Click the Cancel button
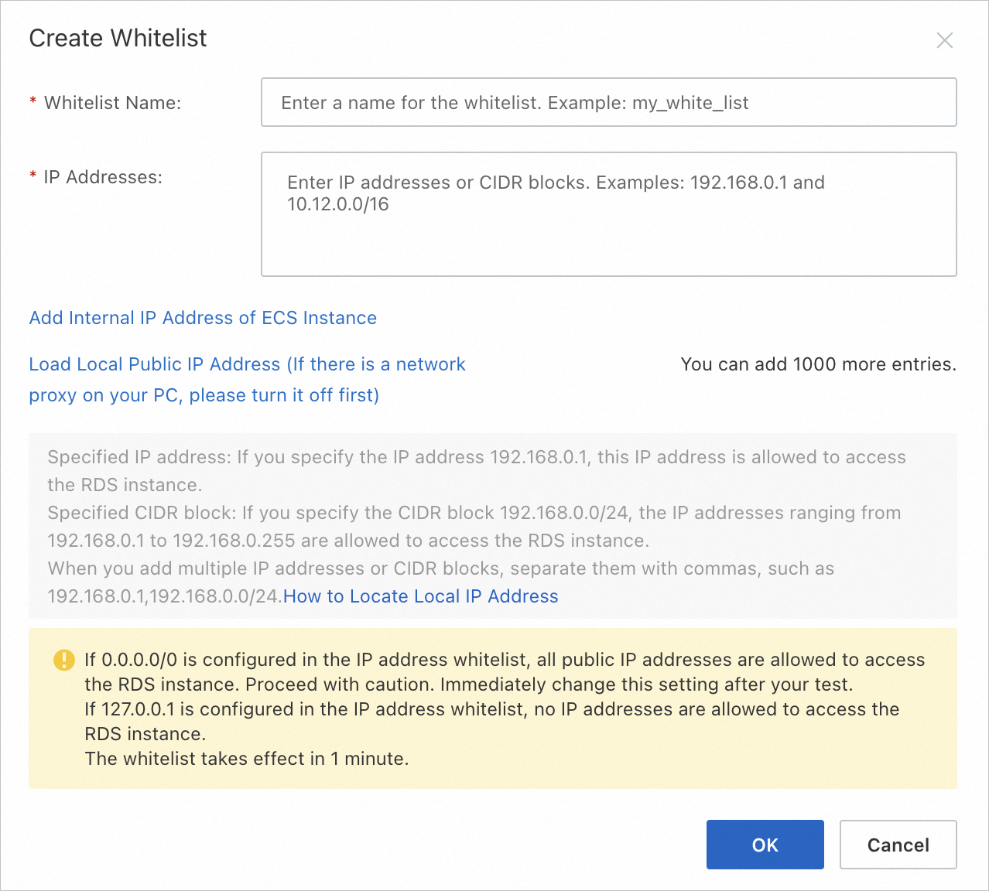 898,845
